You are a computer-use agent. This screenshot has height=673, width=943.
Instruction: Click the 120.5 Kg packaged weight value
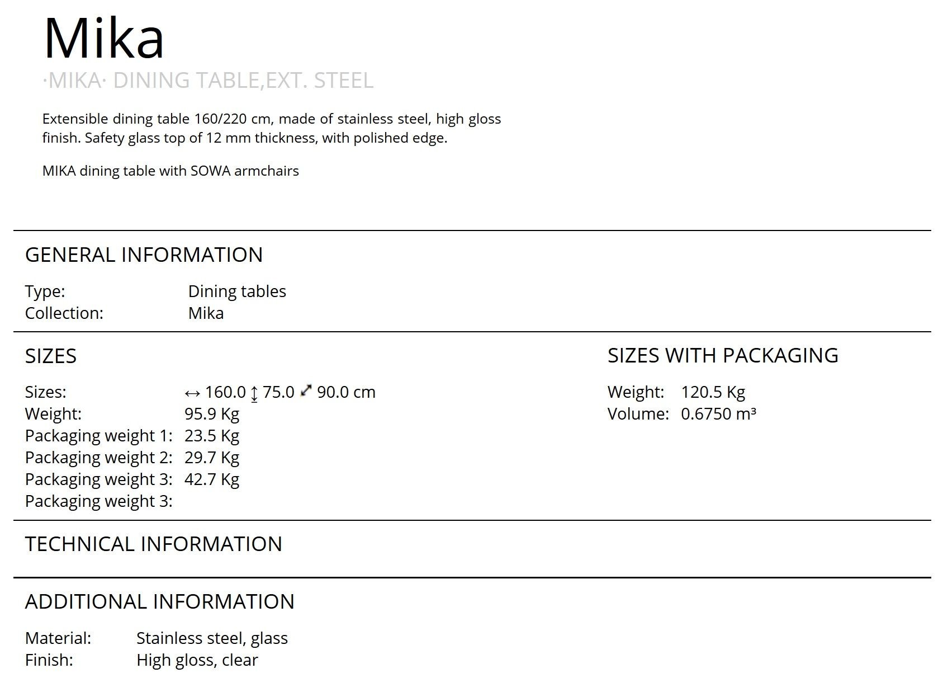coord(713,392)
